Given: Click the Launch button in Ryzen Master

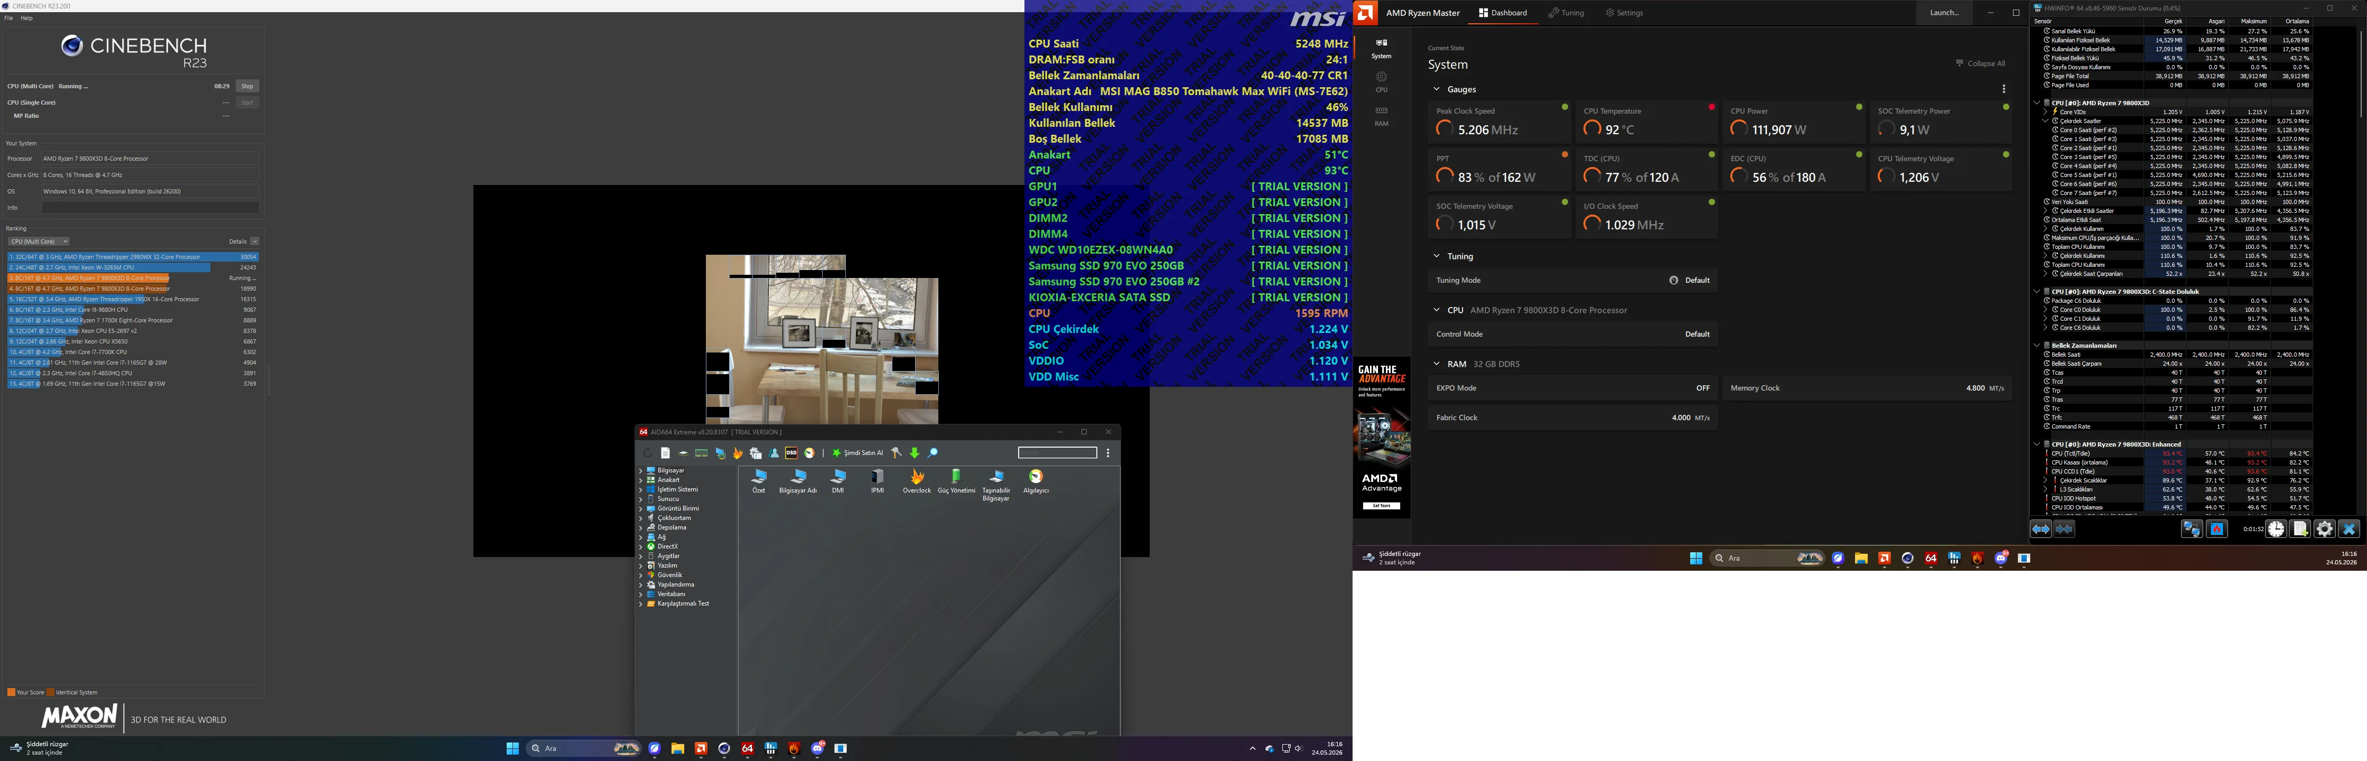Looking at the screenshot, I should [1944, 13].
